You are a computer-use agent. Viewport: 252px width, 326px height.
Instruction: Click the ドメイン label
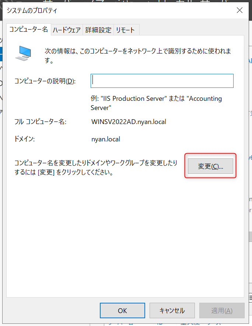24,139
